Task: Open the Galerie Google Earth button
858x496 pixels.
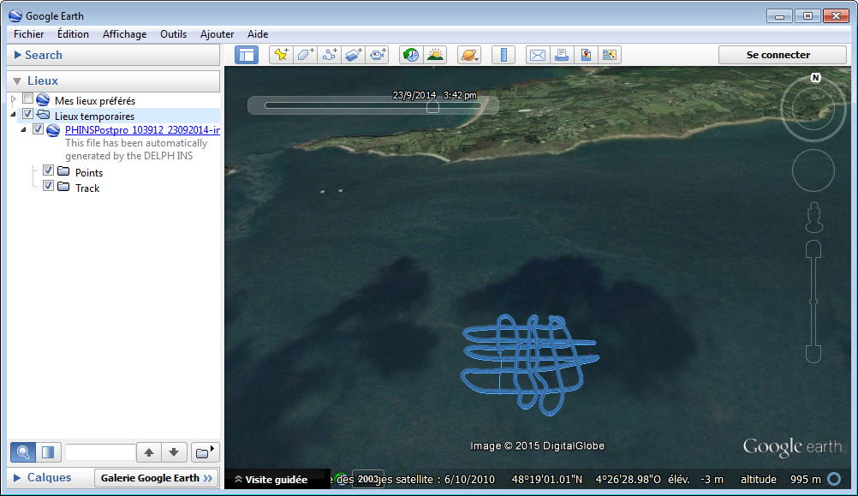Action: click(156, 478)
